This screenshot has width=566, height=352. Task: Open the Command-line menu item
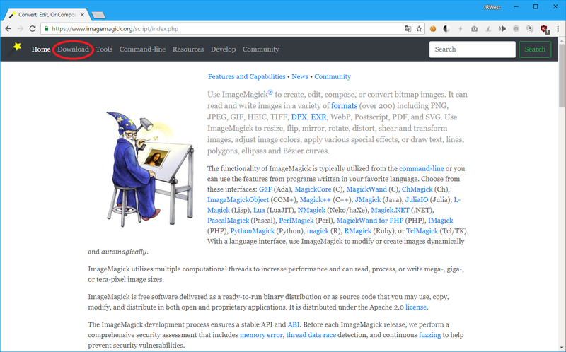click(x=142, y=49)
